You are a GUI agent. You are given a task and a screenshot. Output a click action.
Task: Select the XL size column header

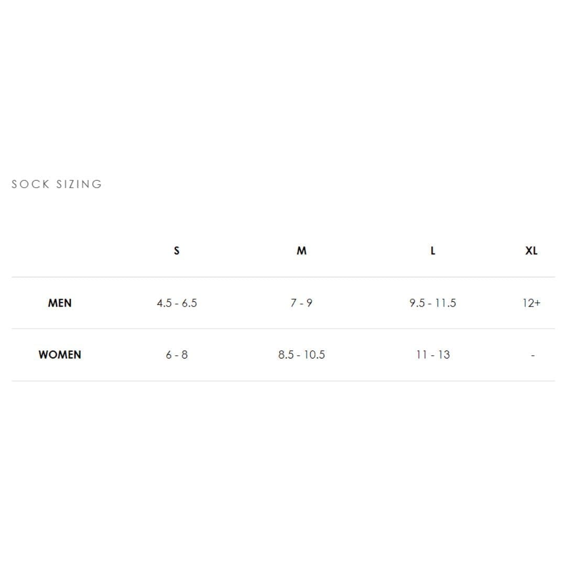click(531, 251)
